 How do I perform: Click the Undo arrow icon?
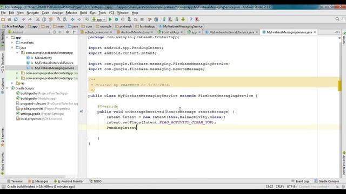point(24,19)
